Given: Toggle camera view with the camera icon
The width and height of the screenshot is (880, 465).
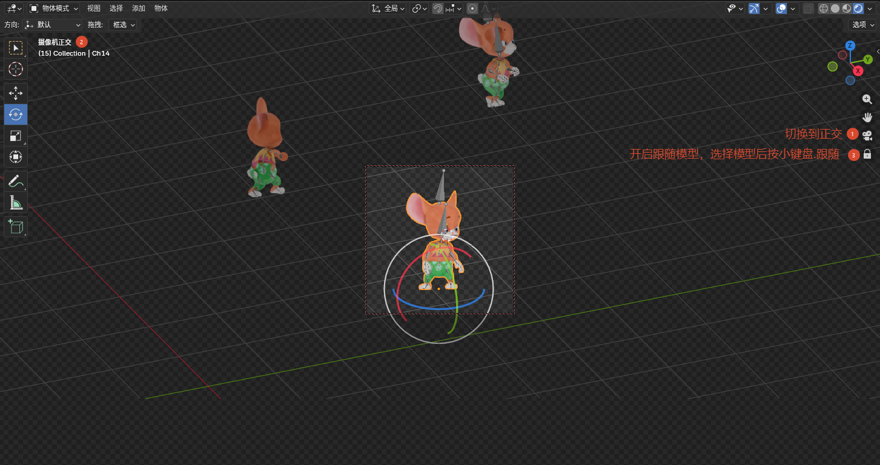Looking at the screenshot, I should coord(867,135).
